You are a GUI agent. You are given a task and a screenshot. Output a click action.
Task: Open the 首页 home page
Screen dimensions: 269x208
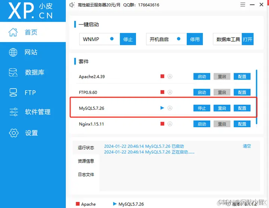click(x=33, y=32)
